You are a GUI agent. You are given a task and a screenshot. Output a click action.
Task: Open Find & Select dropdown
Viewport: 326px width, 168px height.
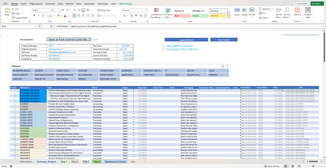[287, 13]
